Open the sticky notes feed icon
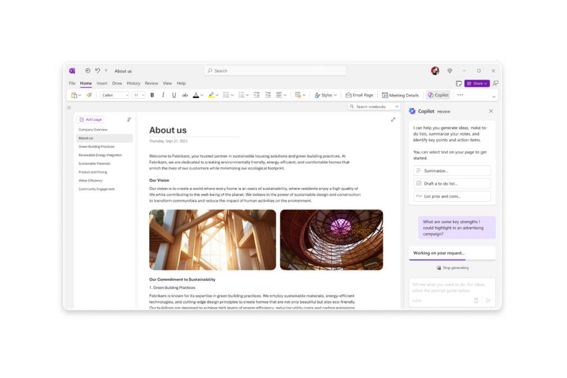The height and width of the screenshot is (378, 567). [459, 84]
